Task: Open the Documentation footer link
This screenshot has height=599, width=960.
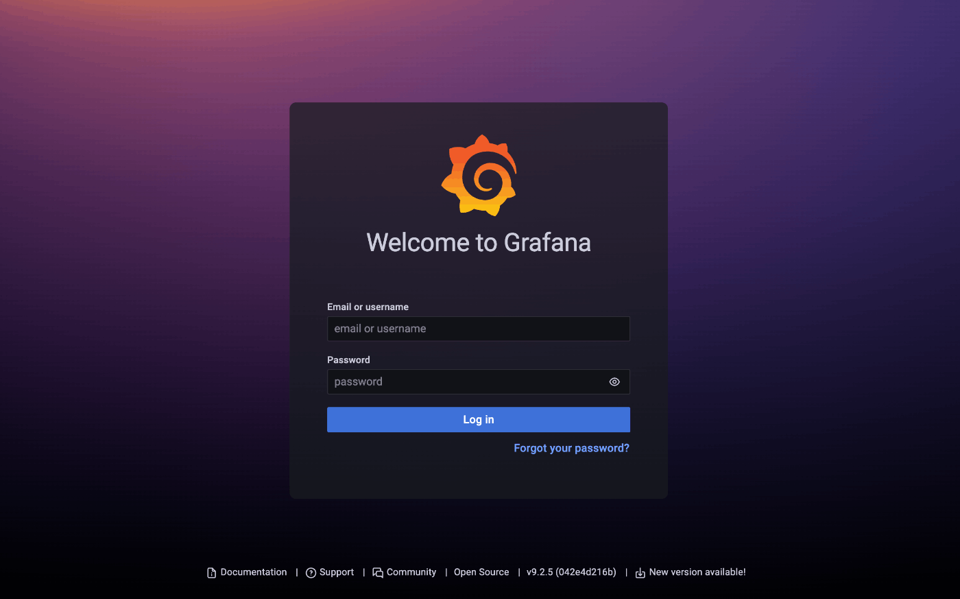Action: coord(254,572)
